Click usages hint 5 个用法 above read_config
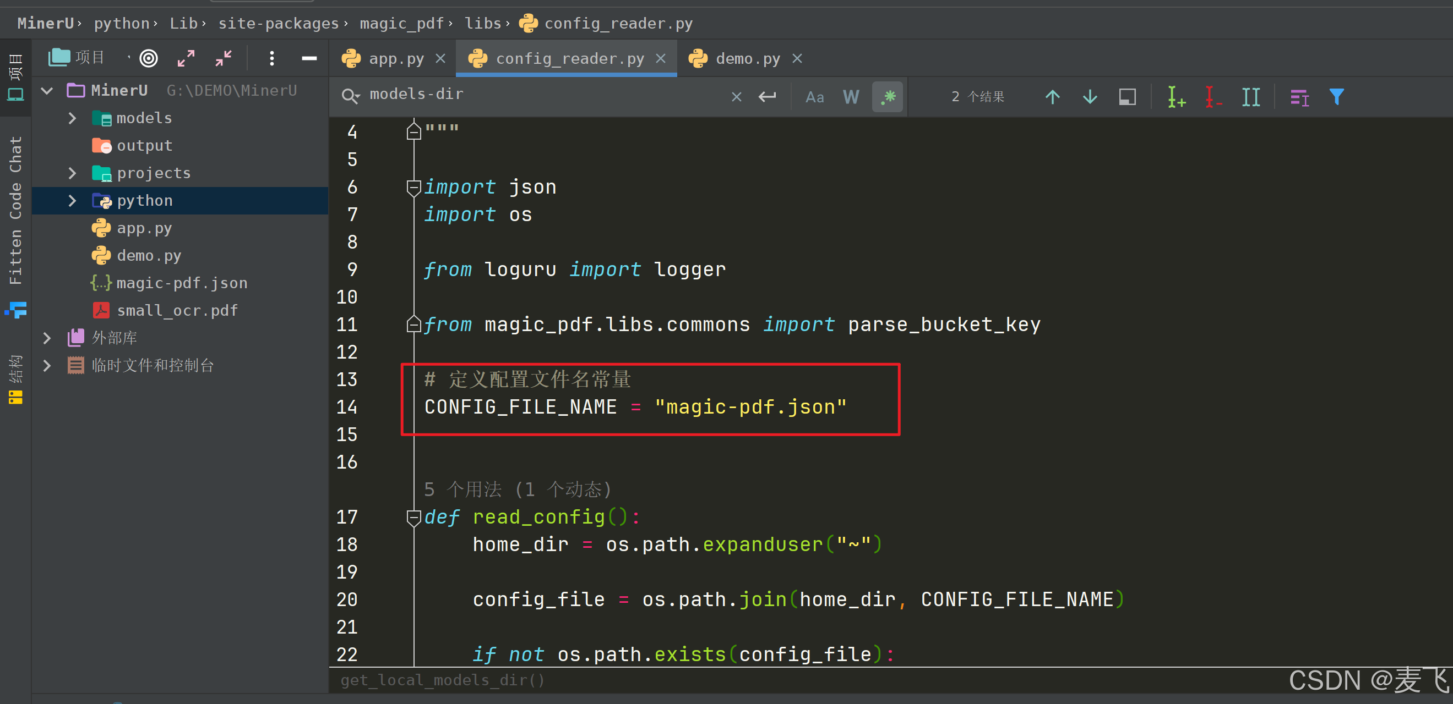 pyautogui.click(x=518, y=490)
